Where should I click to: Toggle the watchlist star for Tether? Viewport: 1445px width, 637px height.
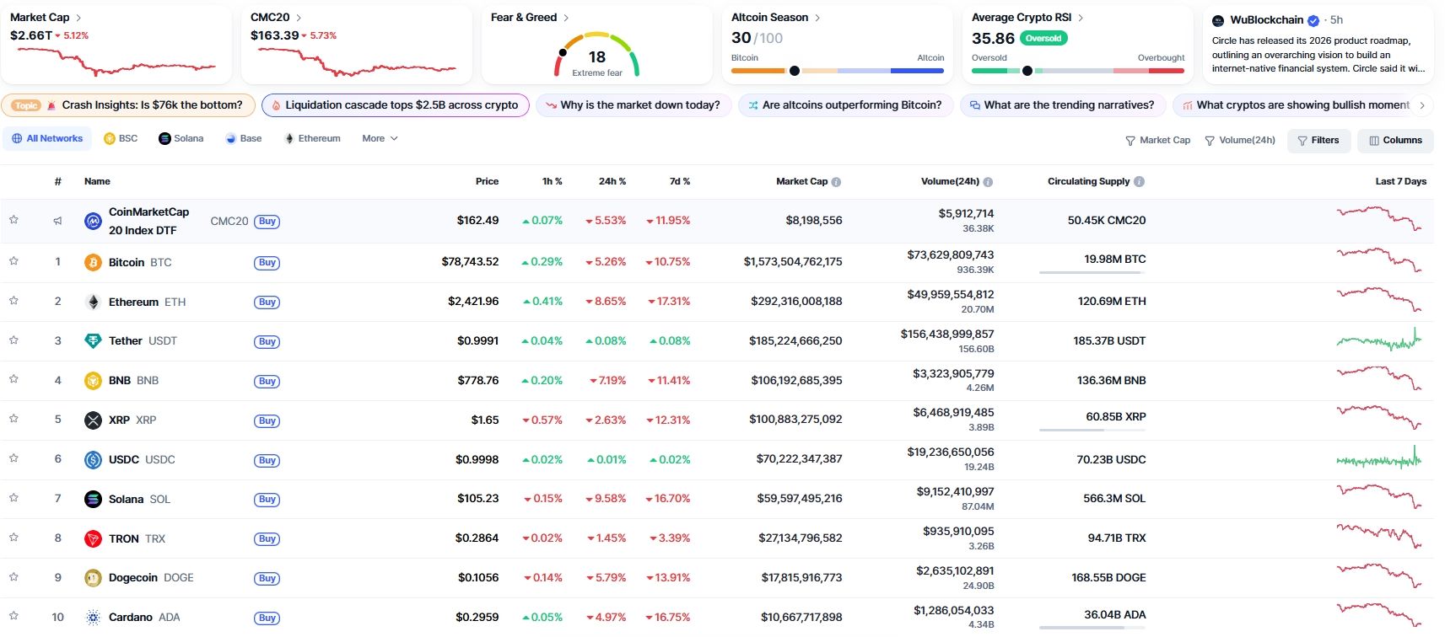(x=13, y=340)
